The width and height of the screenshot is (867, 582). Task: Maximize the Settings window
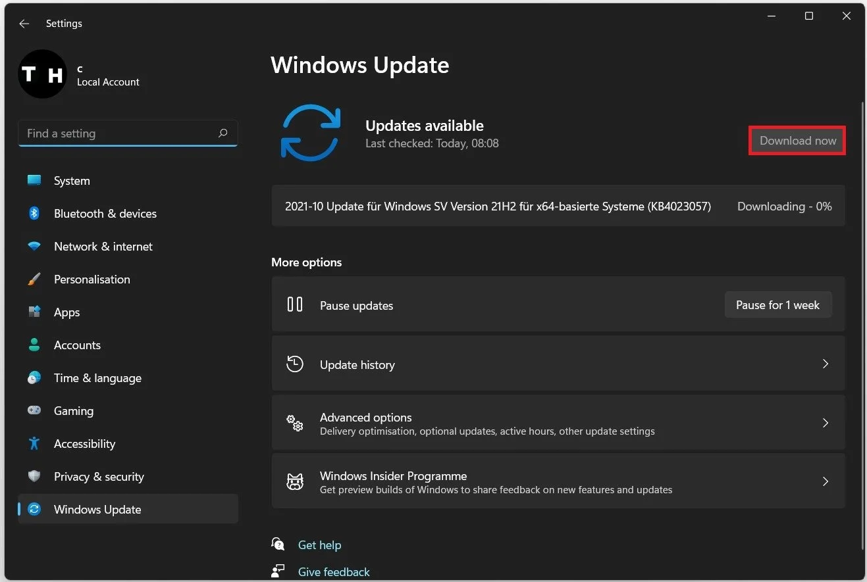[809, 16]
